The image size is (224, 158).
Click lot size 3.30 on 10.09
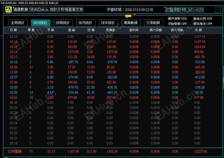pyautogui.click(x=50, y=67)
